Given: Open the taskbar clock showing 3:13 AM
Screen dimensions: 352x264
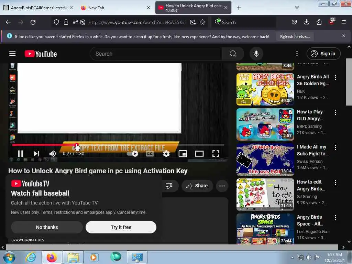Looking at the screenshot, I should point(334,257).
